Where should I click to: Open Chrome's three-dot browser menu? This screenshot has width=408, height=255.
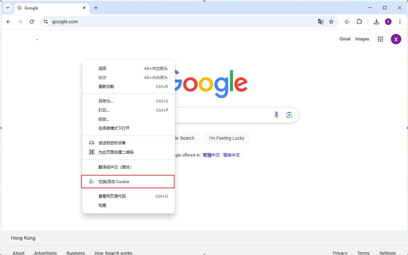(x=400, y=21)
